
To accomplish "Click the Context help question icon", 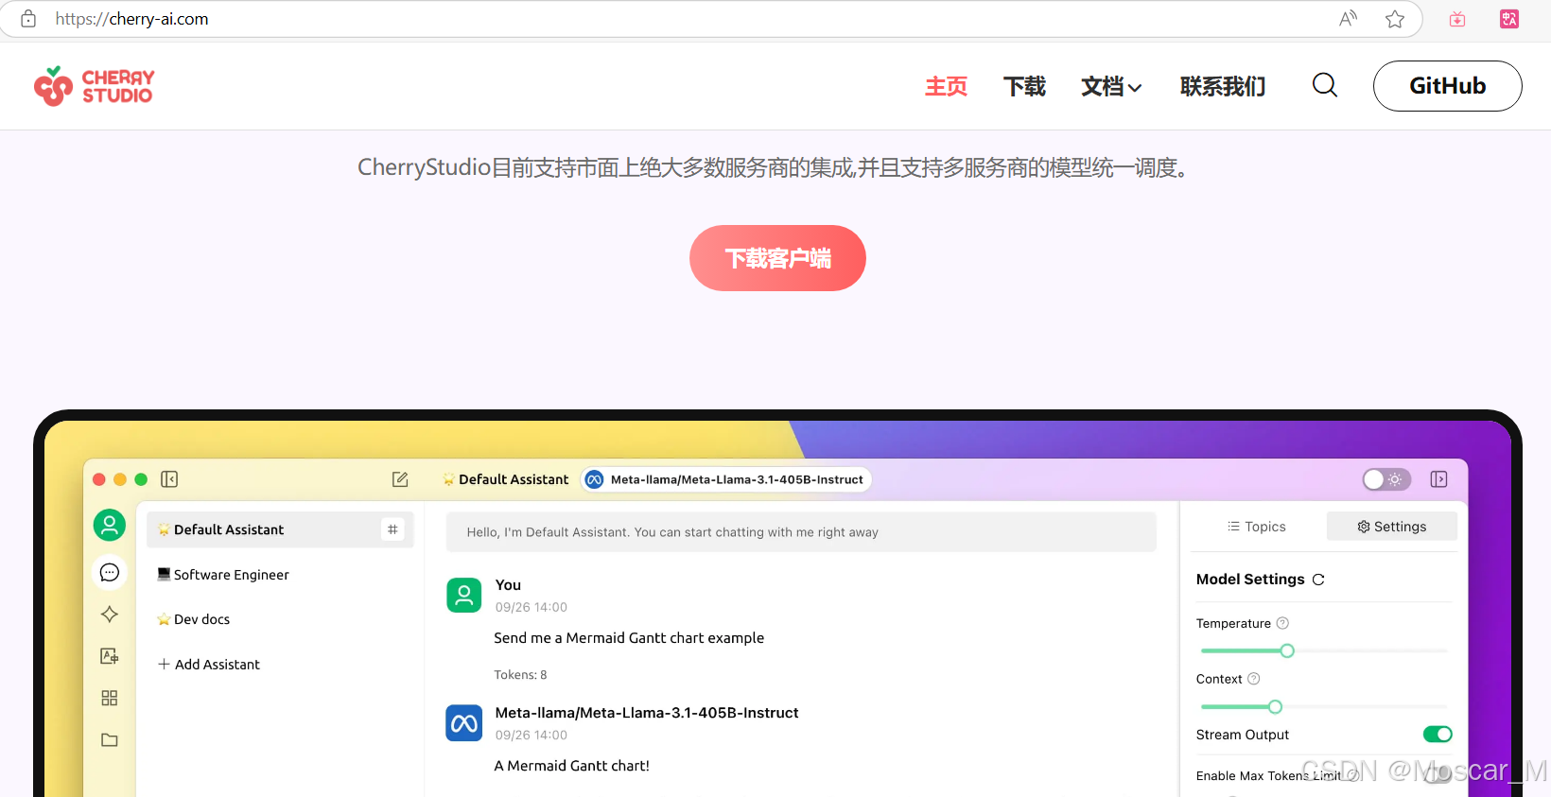I will point(1254,679).
